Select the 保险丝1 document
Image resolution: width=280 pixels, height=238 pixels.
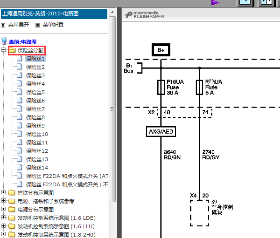point(35,59)
